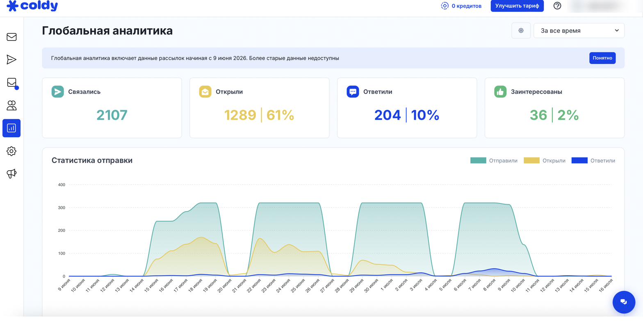
Task: Click the blurred user account menu
Action: 596,6
